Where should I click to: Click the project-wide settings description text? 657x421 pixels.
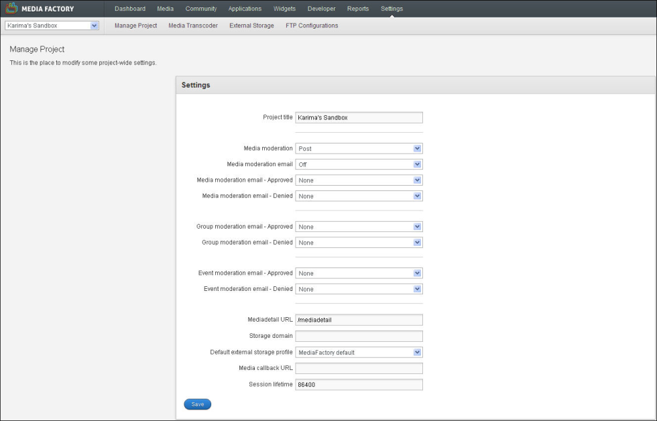(83, 63)
